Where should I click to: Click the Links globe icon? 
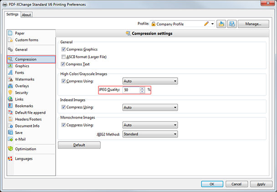tap(10, 99)
